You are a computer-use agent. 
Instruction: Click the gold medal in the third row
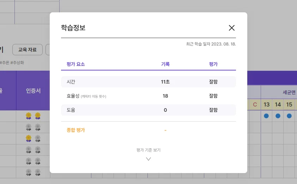point(29,138)
